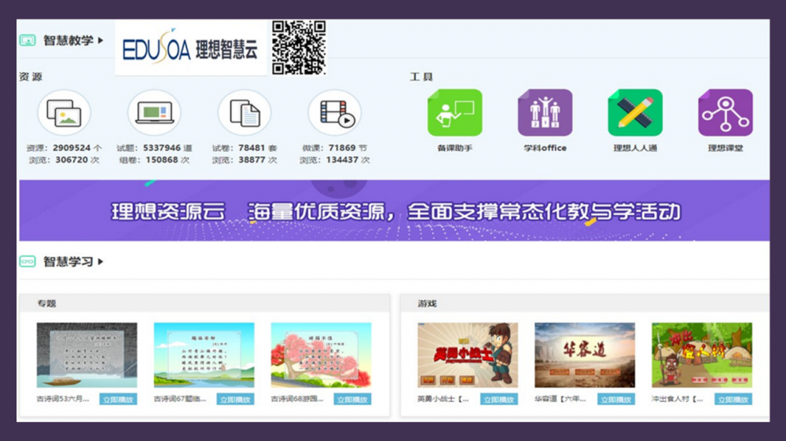Expand the 智慧教学 section arrow
Image resolution: width=786 pixels, height=441 pixels.
pos(101,40)
